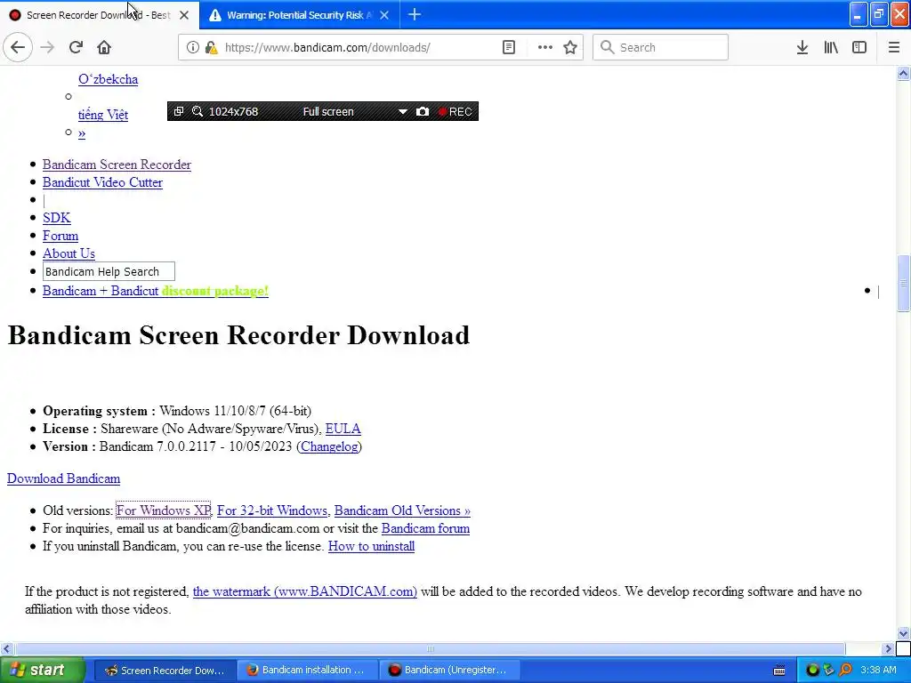
Task: Start recording with the REC button
Action: pyautogui.click(x=455, y=111)
